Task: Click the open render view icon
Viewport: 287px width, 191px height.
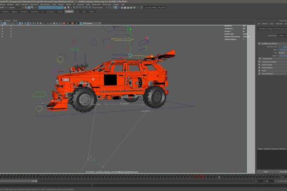Action: 122,8
